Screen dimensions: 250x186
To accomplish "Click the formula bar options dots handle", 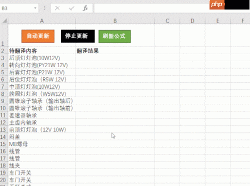I will tap(44, 8).
